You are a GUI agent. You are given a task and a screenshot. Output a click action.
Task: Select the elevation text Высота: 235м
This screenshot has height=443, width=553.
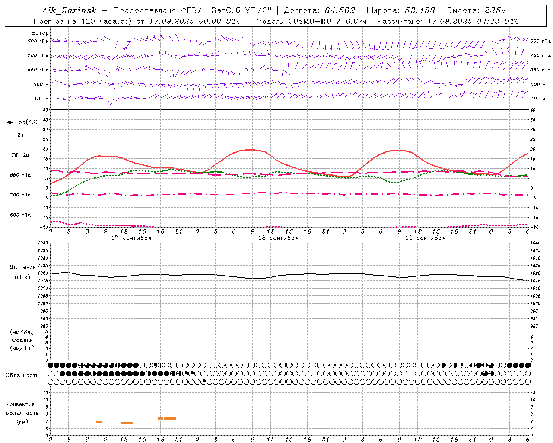coord(476,10)
